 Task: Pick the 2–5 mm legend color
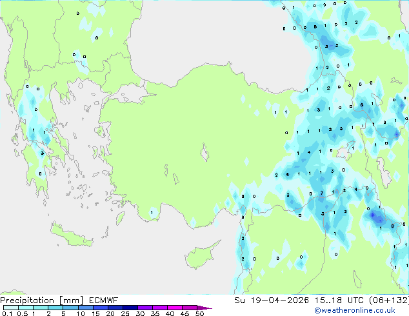coord(55,308)
